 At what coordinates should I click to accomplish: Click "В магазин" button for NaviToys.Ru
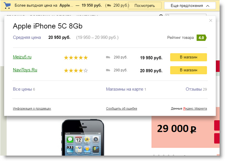coord(188,70)
